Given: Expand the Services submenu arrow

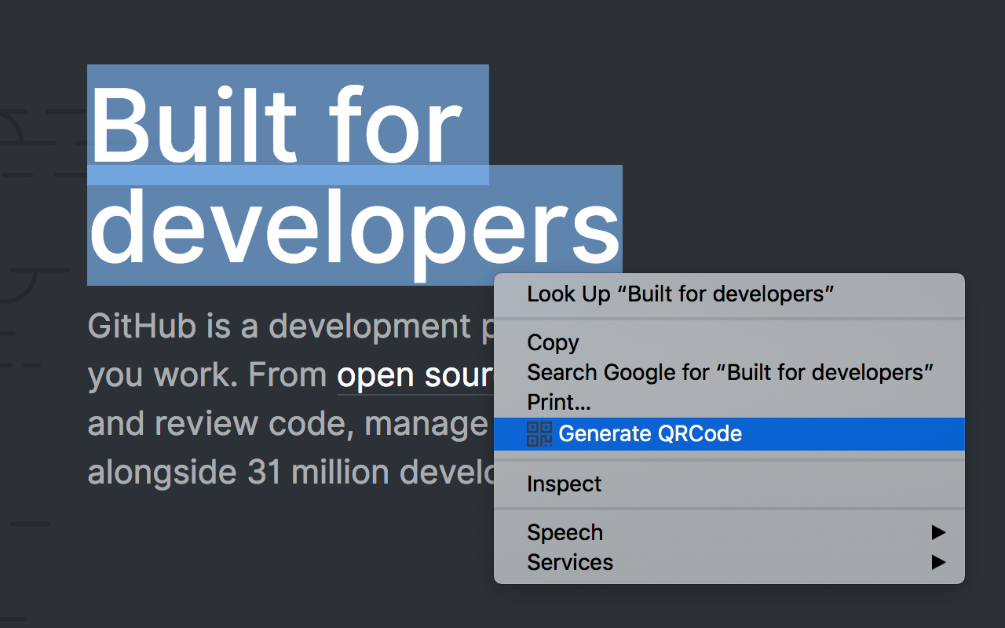Looking at the screenshot, I should tap(937, 562).
